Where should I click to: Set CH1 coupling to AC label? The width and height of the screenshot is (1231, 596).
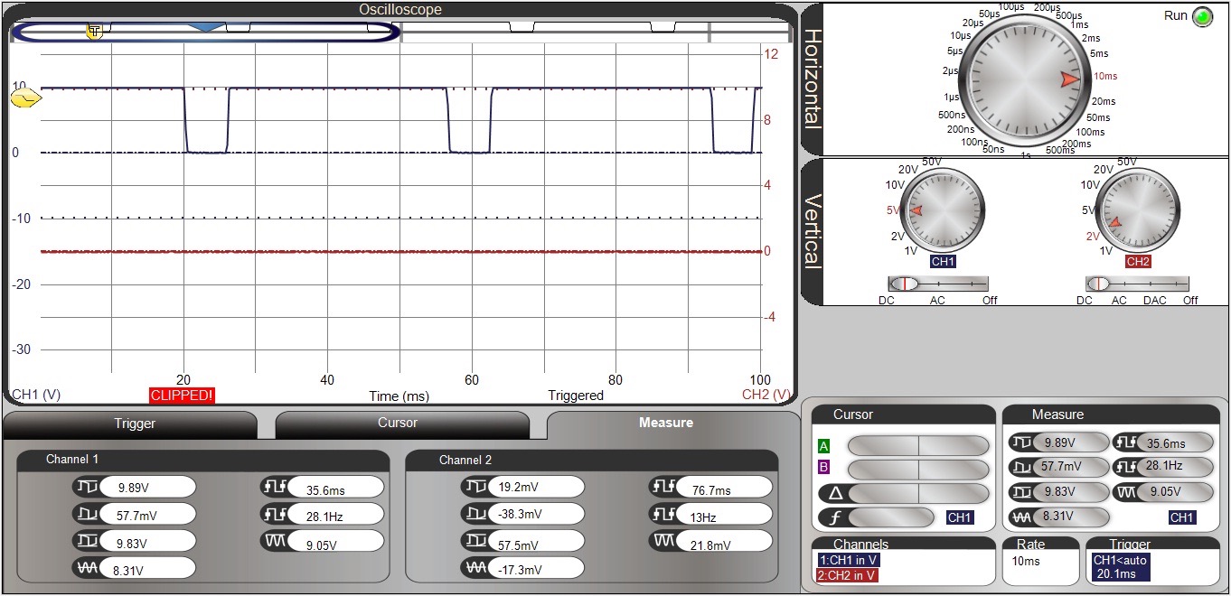point(937,300)
